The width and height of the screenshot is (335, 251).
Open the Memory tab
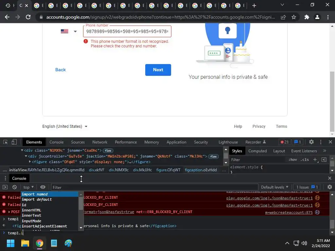152,142
